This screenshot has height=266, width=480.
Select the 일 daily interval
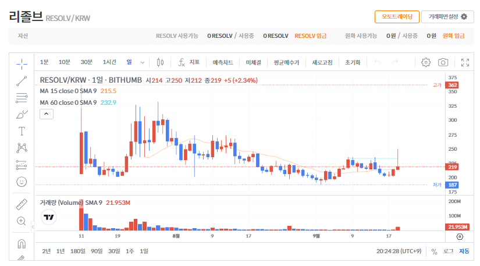click(x=129, y=62)
